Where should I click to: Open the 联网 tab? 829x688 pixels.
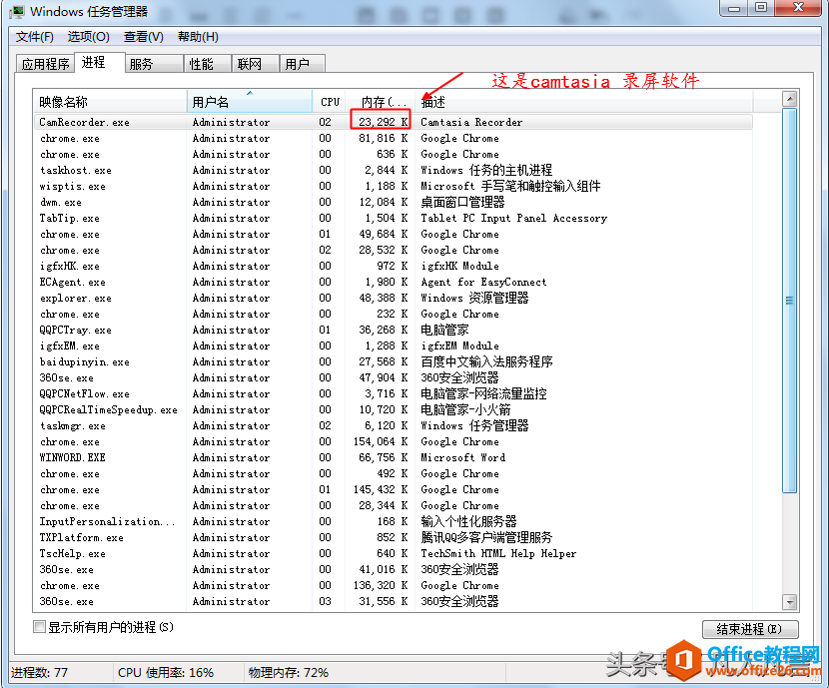[256, 64]
